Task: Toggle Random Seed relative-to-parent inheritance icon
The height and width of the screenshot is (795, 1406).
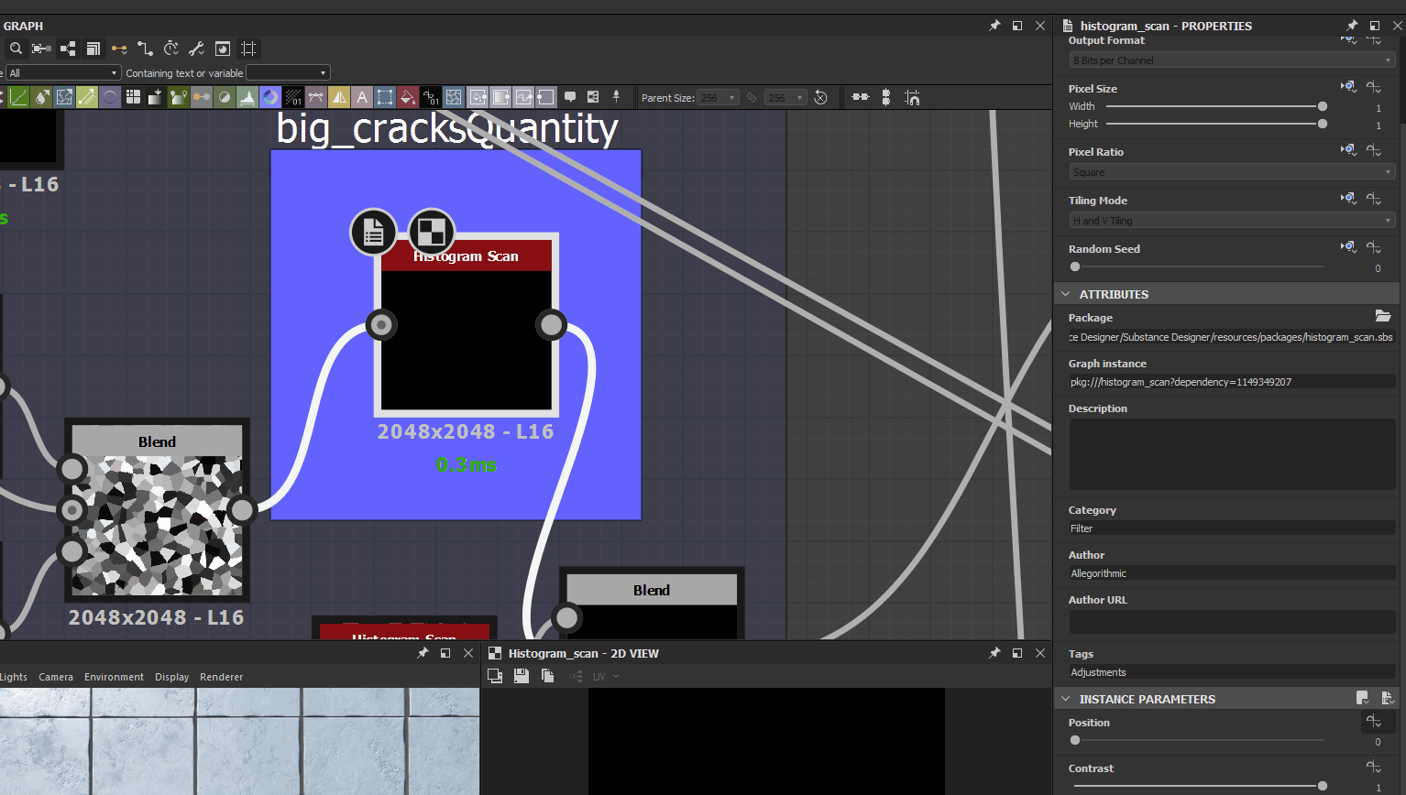Action: [1348, 246]
